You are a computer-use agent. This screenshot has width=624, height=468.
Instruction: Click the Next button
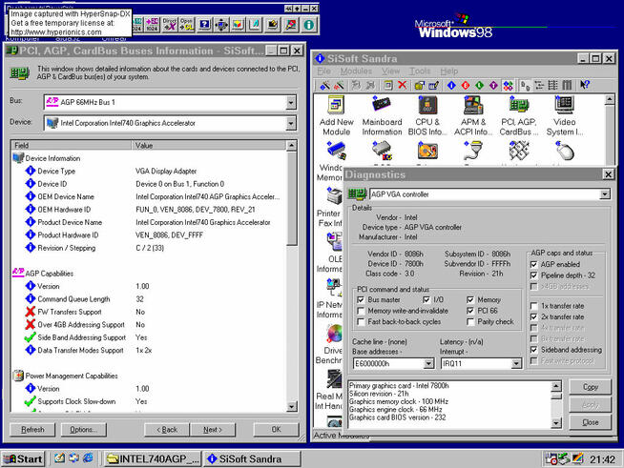click(x=213, y=430)
